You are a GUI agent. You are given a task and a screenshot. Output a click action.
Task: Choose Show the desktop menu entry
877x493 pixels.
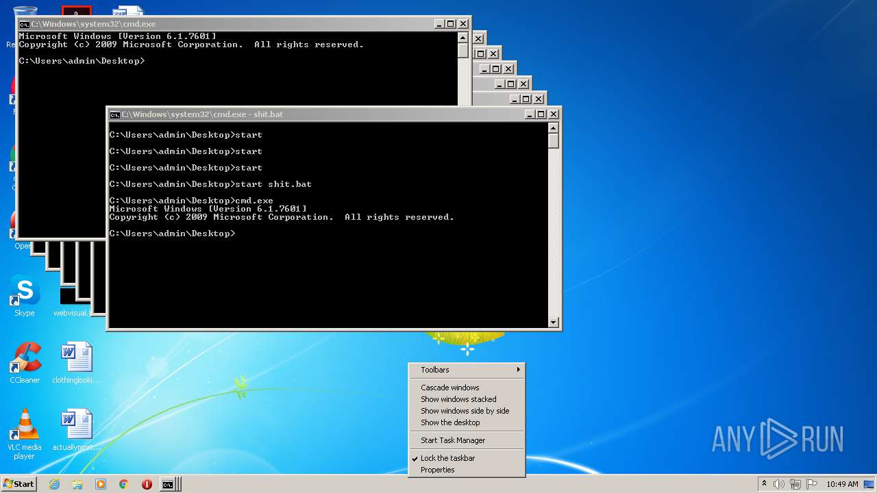(x=467, y=422)
